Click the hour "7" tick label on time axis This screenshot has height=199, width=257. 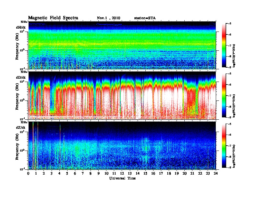pyautogui.click(x=83, y=173)
